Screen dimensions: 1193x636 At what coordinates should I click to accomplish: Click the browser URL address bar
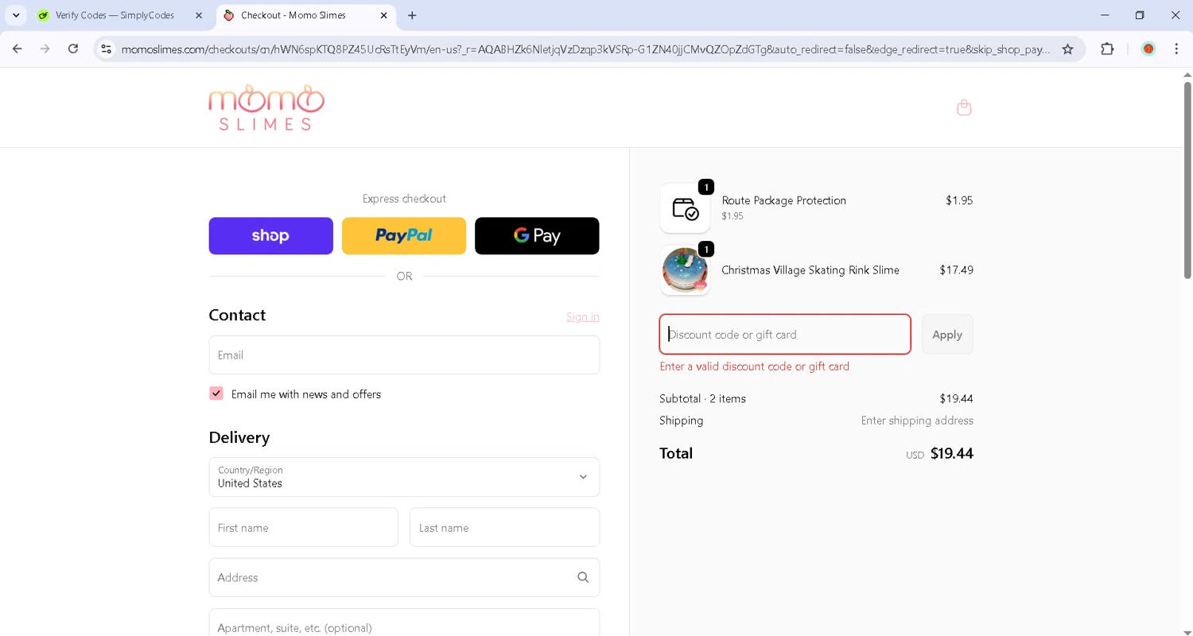(x=585, y=49)
